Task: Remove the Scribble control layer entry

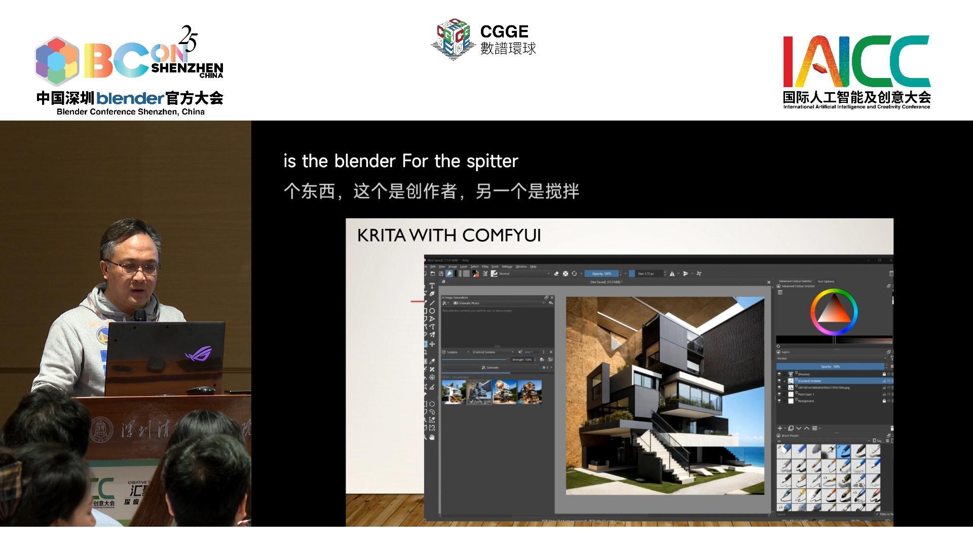Action: (551, 352)
